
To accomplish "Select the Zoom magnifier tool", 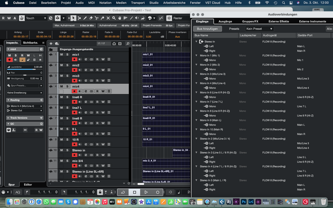I will coord(114,18).
